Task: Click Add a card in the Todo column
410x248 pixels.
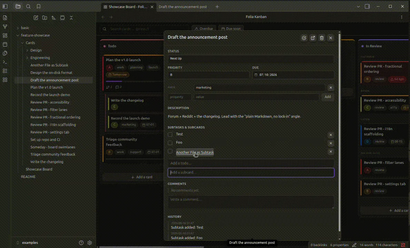Action: tap(142, 177)
